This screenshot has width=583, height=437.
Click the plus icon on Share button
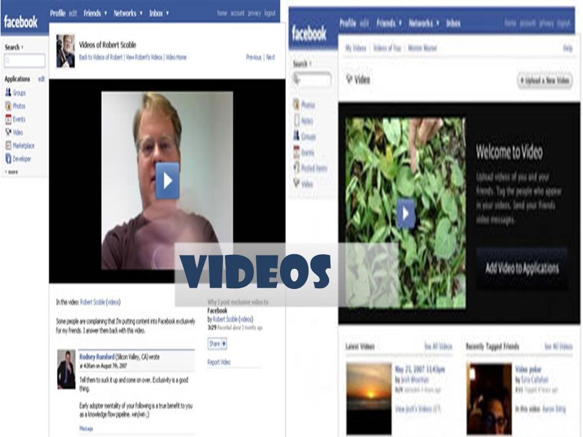(223, 344)
